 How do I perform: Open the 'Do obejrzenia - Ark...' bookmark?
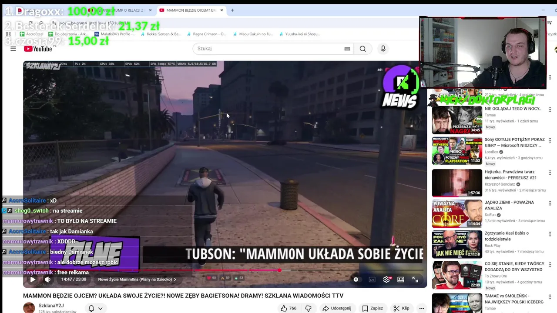tap(68, 34)
